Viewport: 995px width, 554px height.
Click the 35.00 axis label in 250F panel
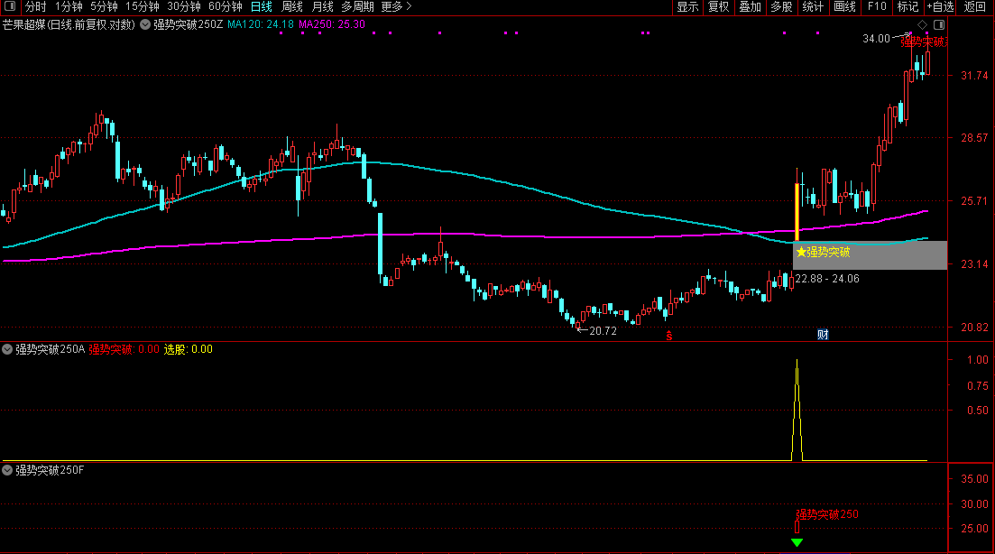pyautogui.click(x=974, y=479)
